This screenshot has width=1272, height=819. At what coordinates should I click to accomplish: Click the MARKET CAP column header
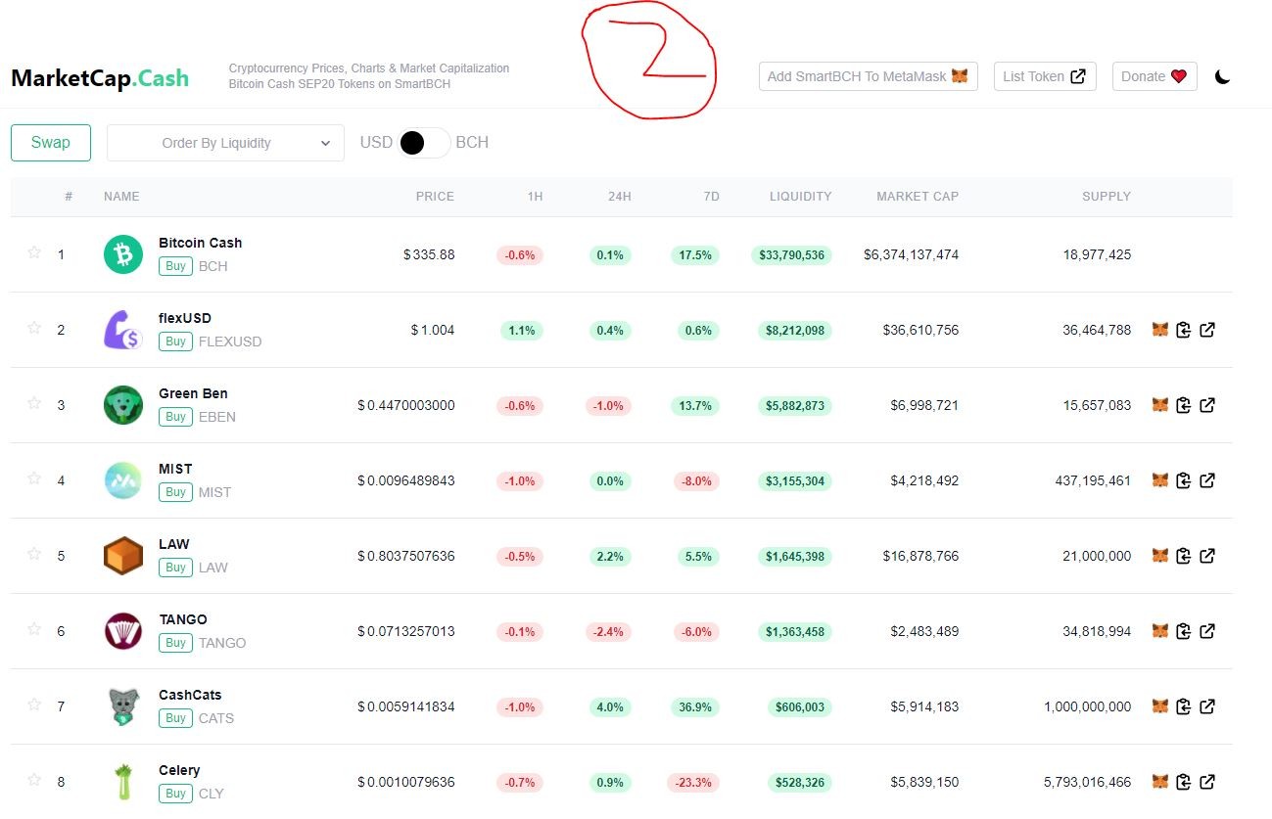[918, 197]
